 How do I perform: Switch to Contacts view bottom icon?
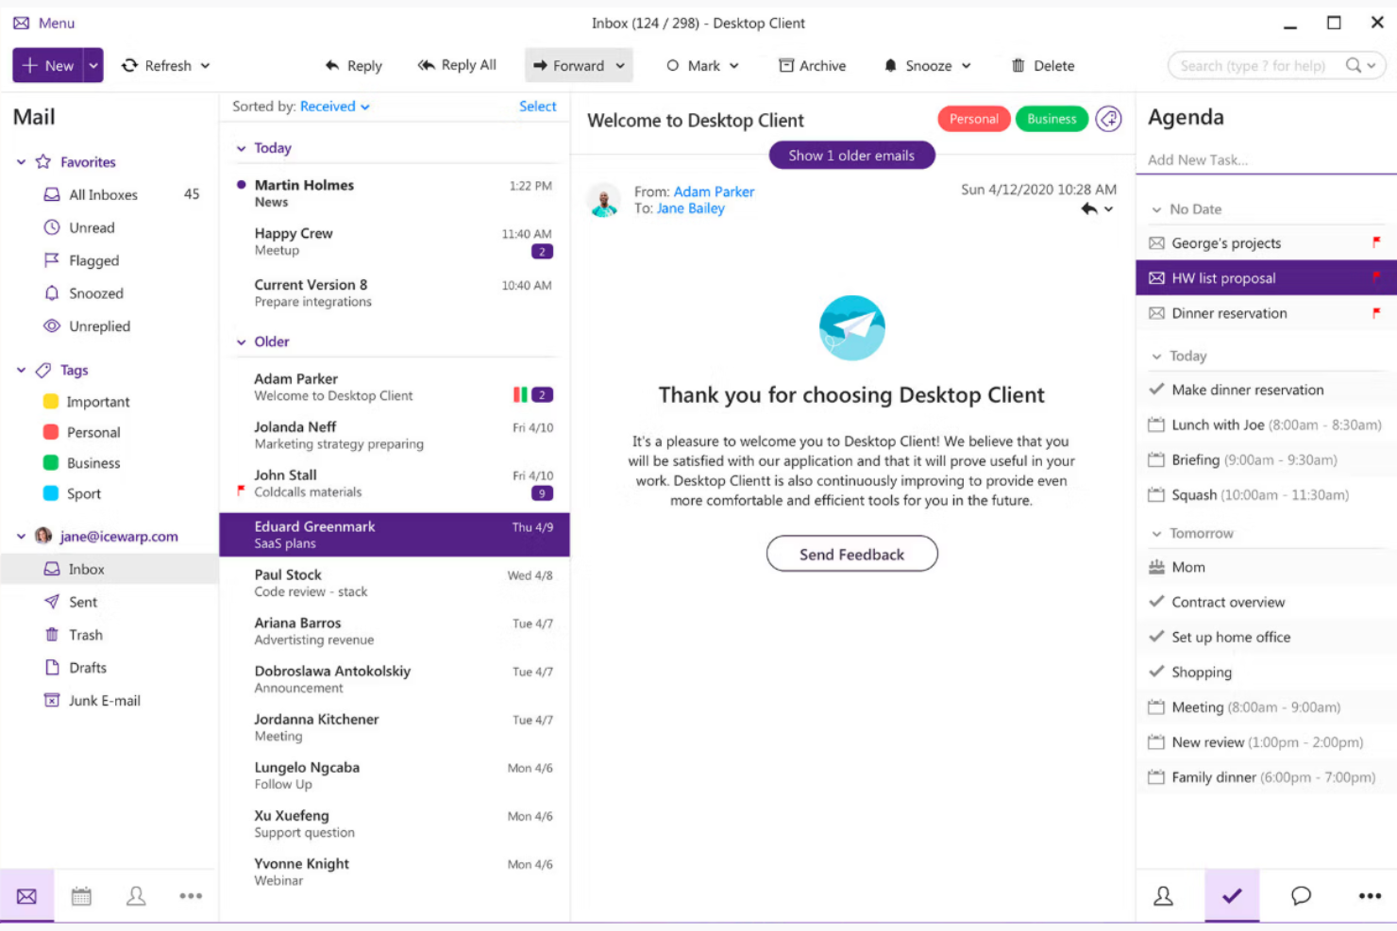(137, 896)
